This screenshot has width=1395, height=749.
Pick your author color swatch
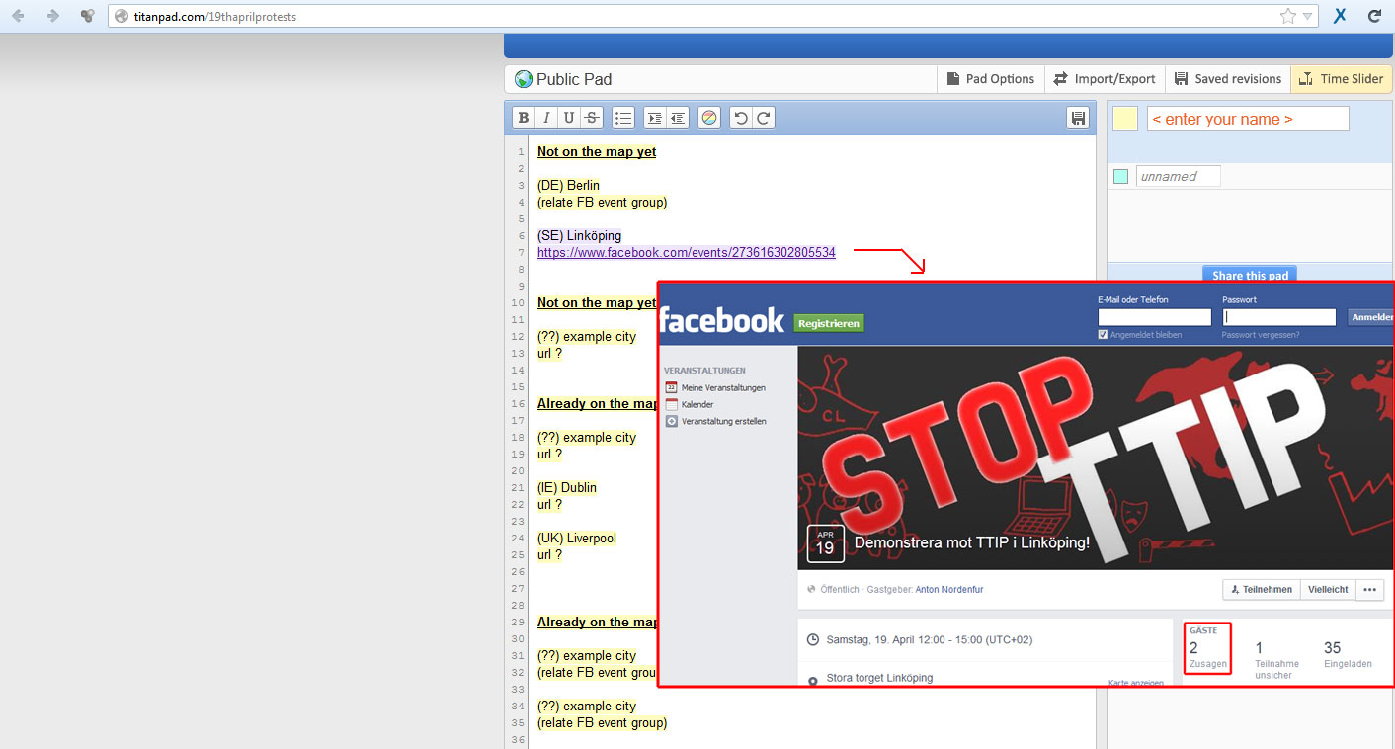click(1125, 120)
